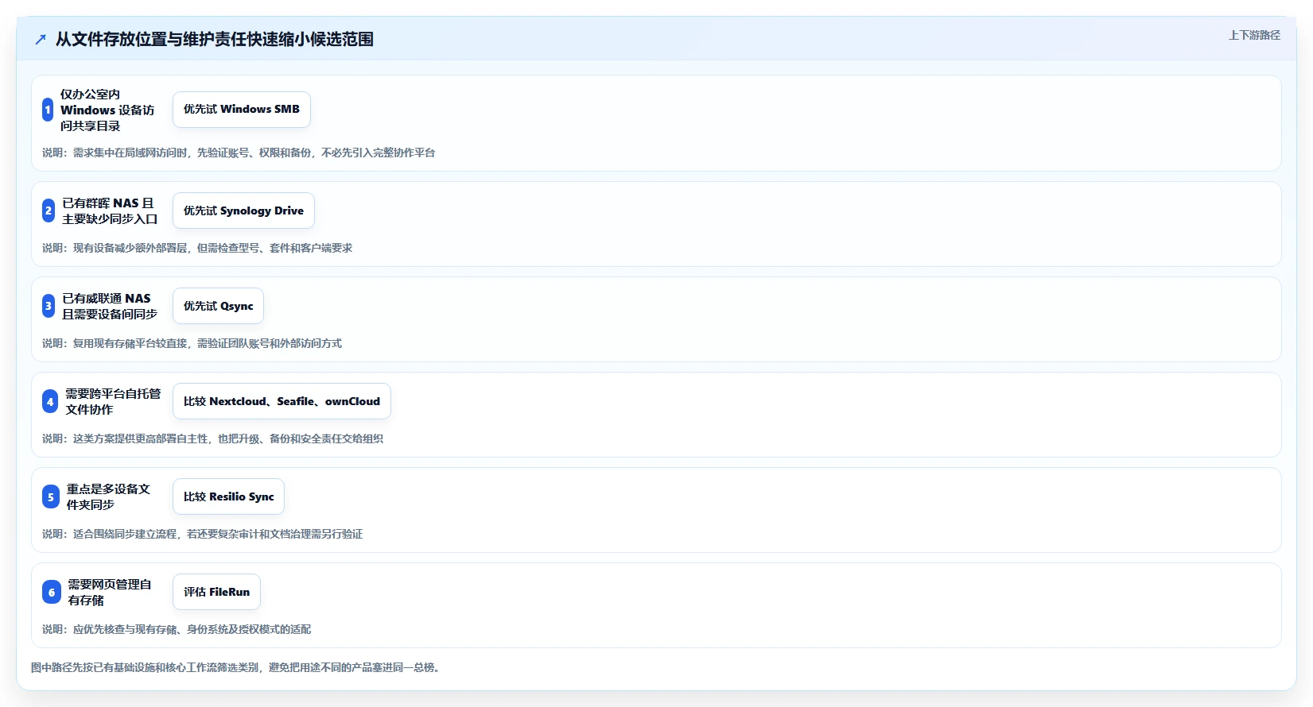Screen dimensions: 1313x707
Task: Click the note starting 适合围绕同步建立流程
Action: [x=202, y=534]
